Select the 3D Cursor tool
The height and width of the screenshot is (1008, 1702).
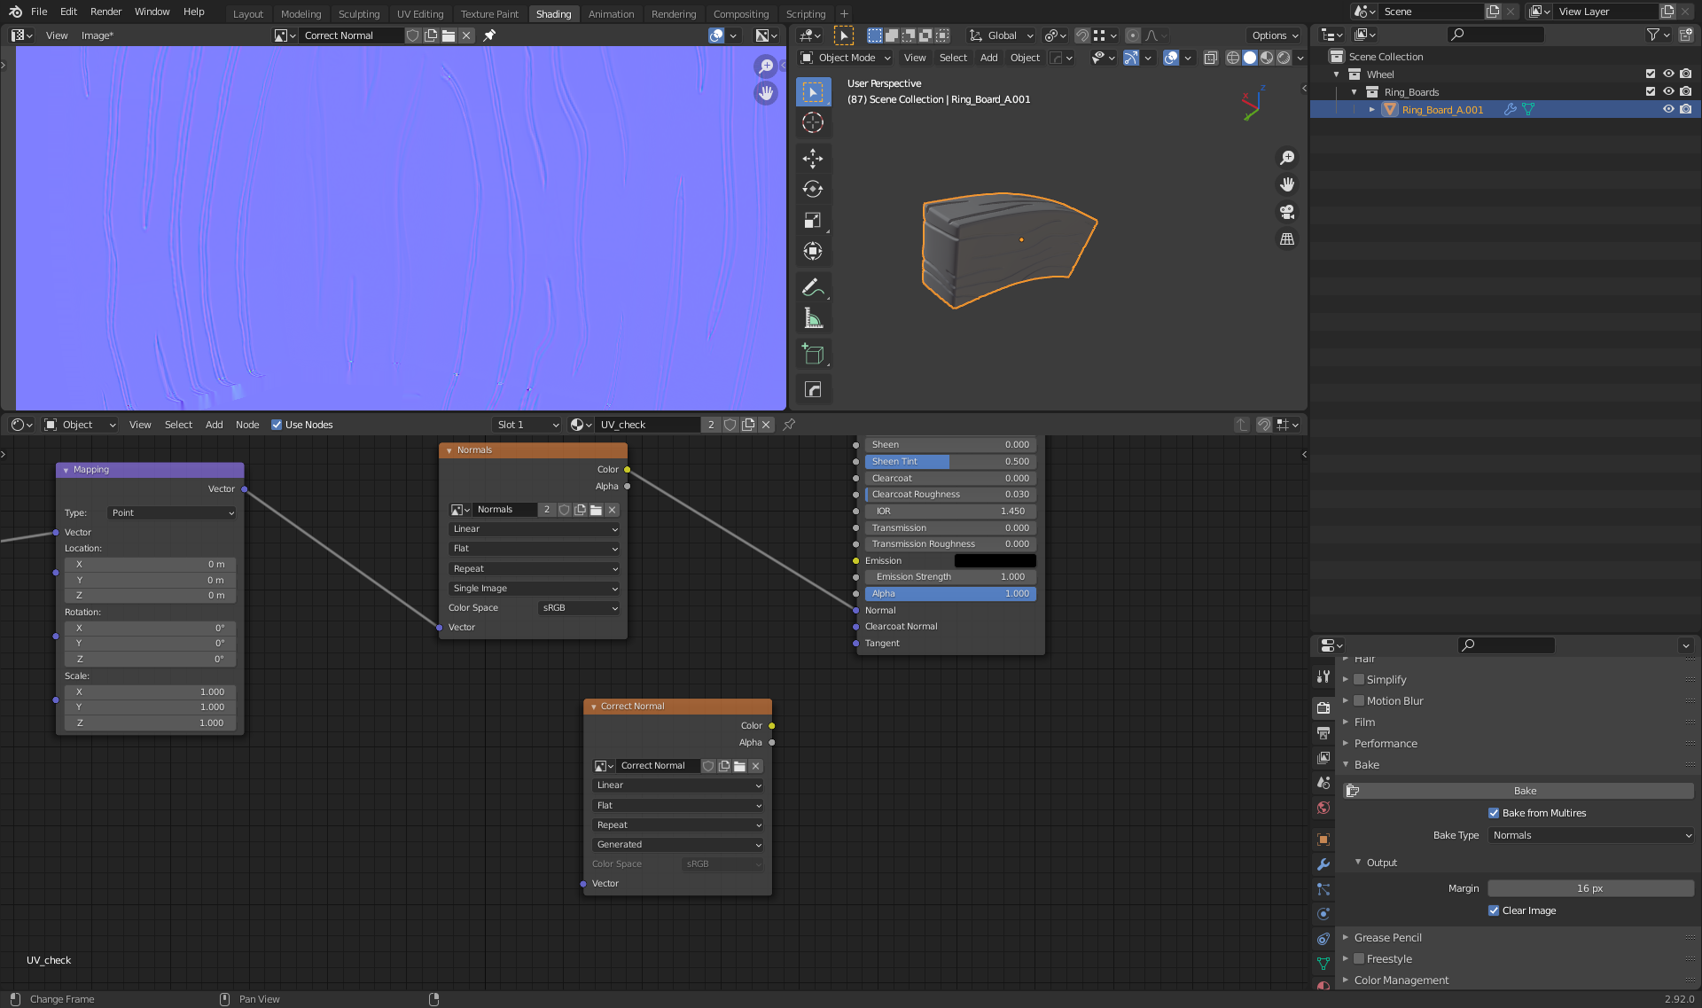812,122
